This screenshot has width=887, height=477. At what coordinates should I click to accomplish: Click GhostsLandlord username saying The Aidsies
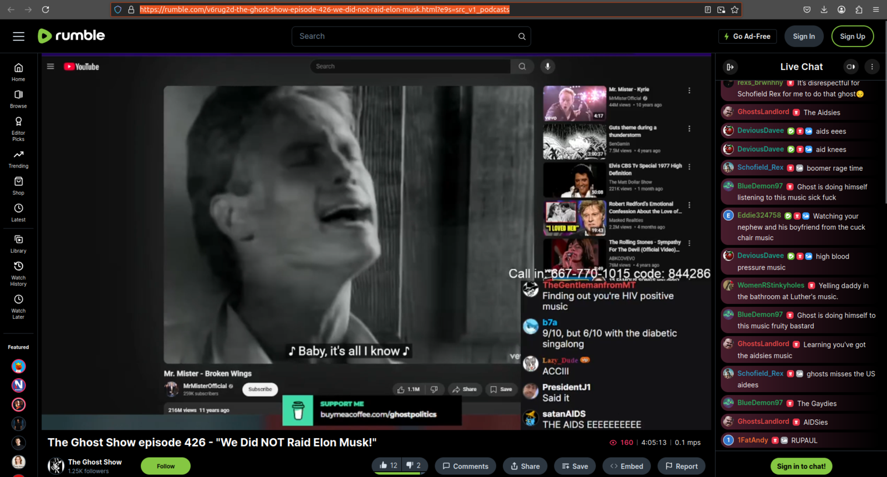763,112
